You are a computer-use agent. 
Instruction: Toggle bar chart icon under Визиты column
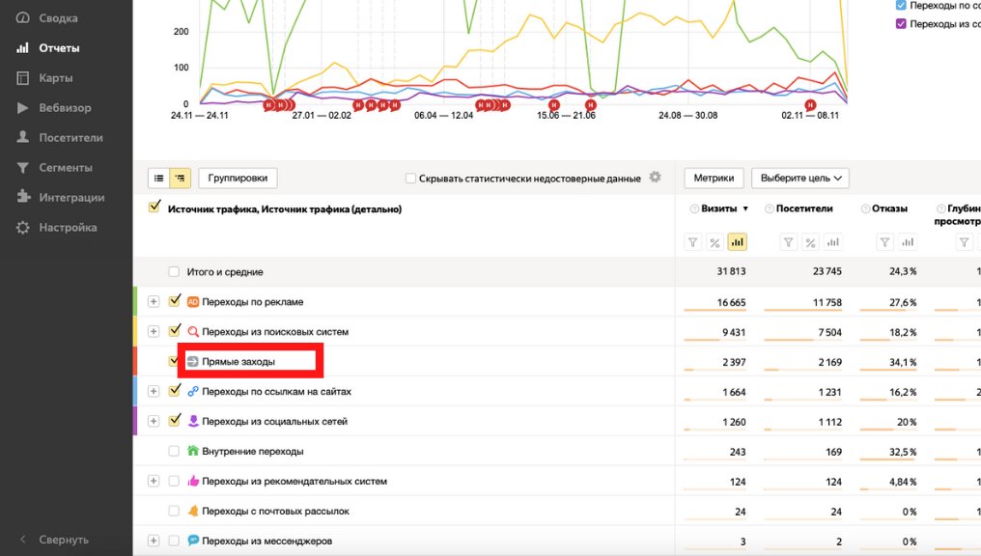[x=737, y=242]
